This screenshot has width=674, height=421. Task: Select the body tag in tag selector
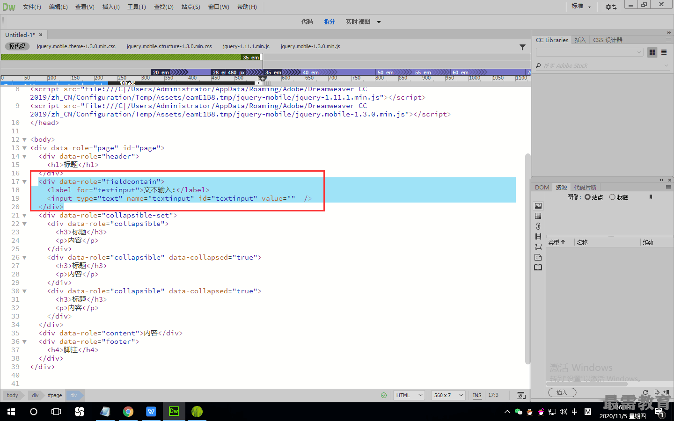(13, 395)
